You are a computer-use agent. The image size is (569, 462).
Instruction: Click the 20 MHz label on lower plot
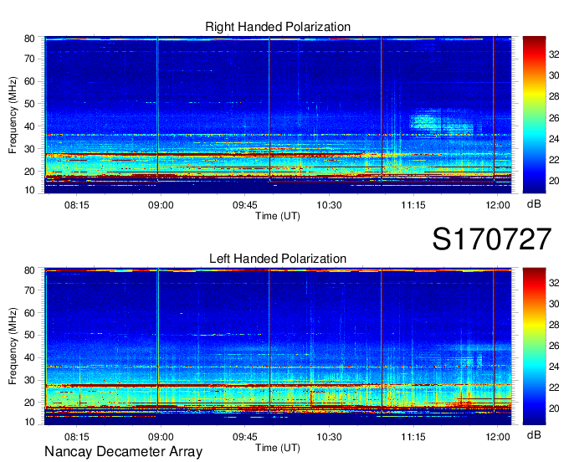click(29, 403)
